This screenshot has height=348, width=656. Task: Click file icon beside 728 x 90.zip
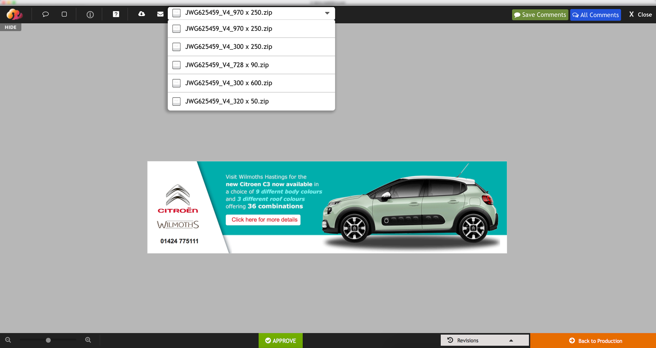point(176,65)
